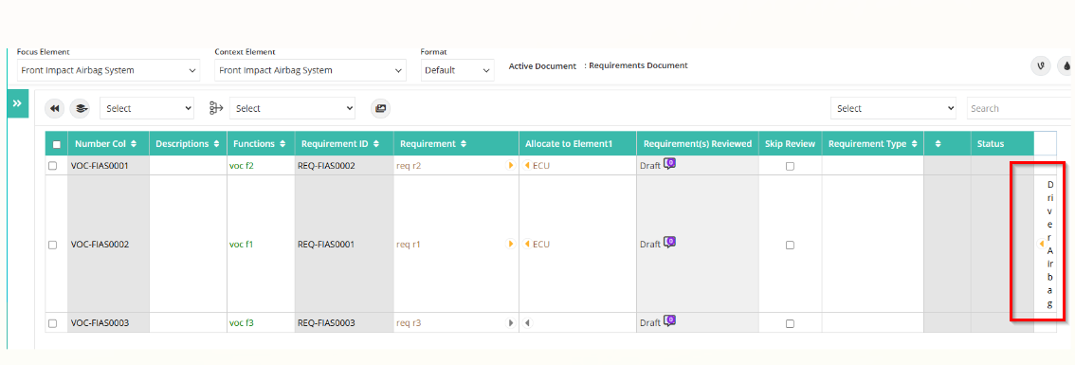This screenshot has width=1075, height=365.
Task: Click the VOC-FIAS0001 cell text
Action: point(100,166)
